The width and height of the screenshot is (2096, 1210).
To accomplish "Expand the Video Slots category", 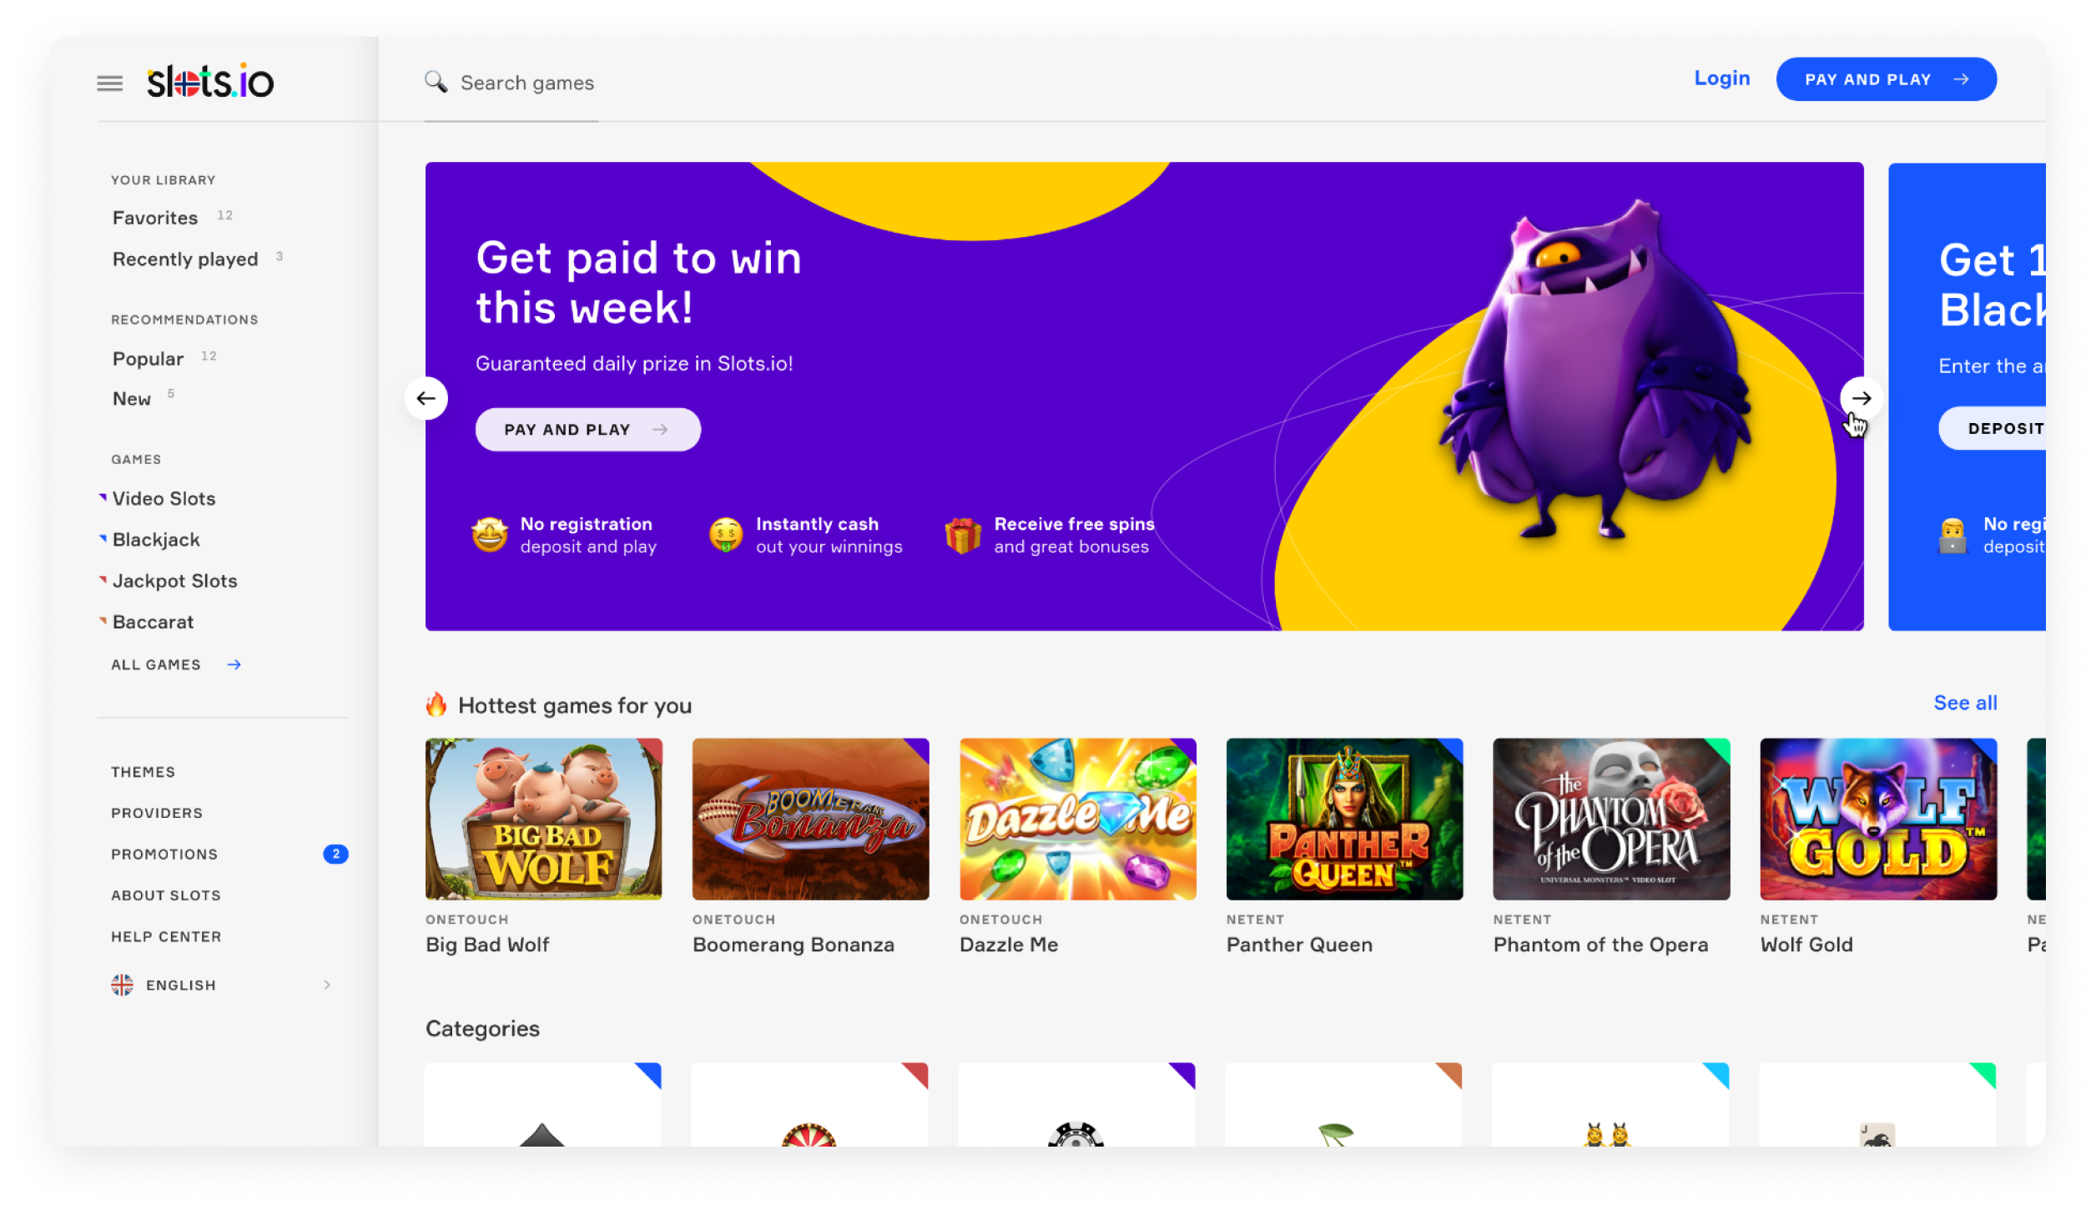I will pyautogui.click(x=164, y=499).
